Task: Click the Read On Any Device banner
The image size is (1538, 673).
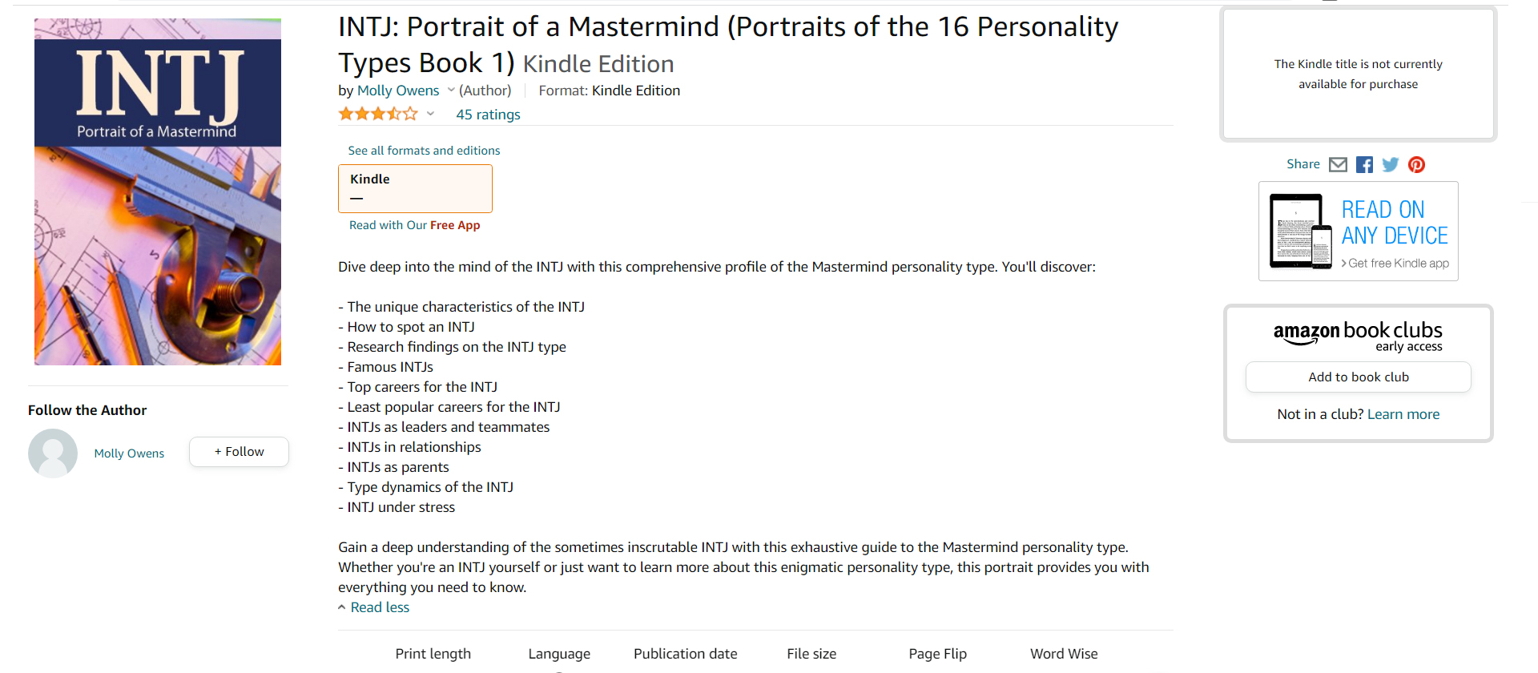Action: 1359,231
